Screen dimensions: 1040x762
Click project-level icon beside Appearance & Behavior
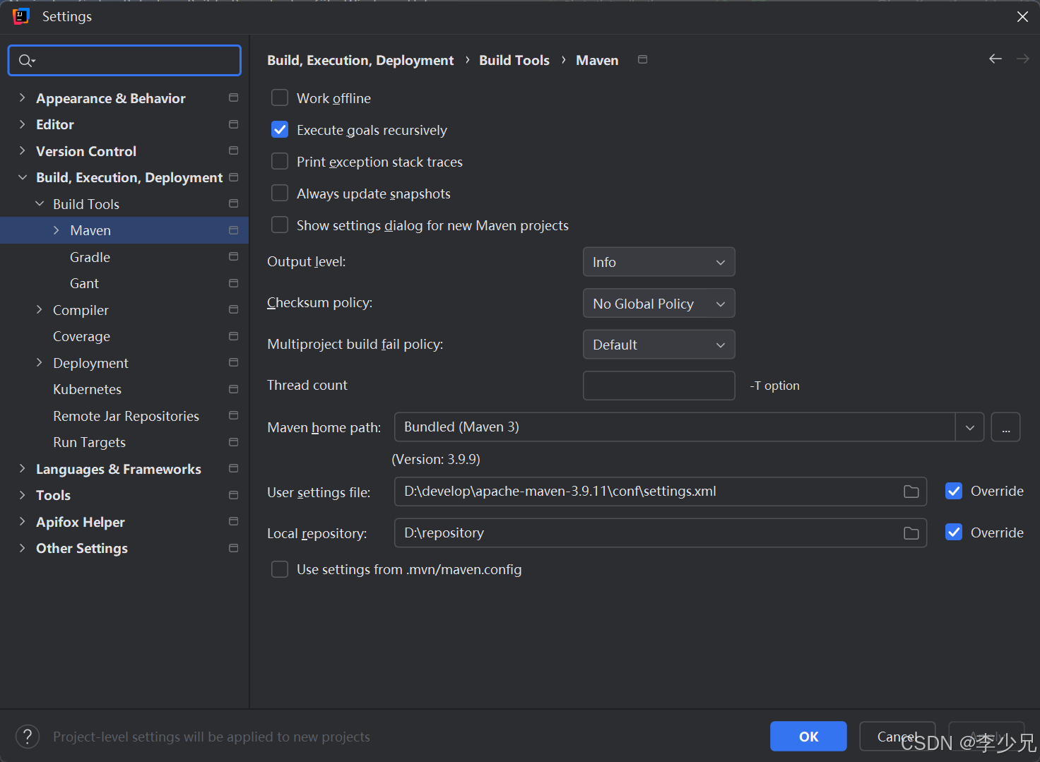point(234,97)
